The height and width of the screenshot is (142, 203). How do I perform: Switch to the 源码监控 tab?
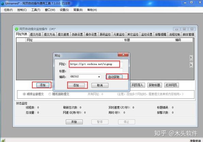[105, 34]
